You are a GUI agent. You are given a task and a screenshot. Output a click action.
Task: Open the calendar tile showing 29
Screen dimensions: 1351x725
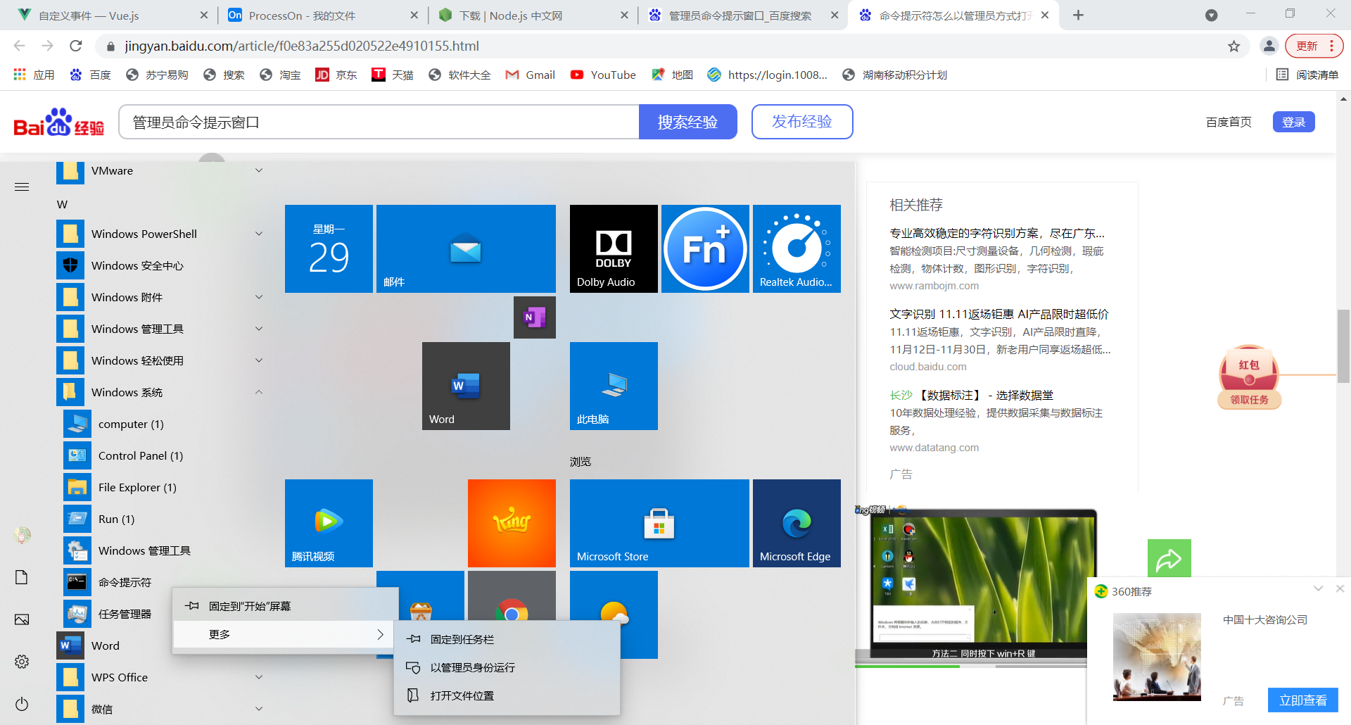click(329, 248)
